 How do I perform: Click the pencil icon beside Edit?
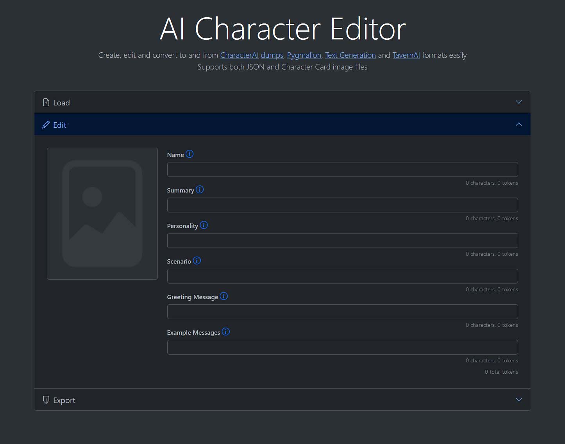[x=46, y=124]
